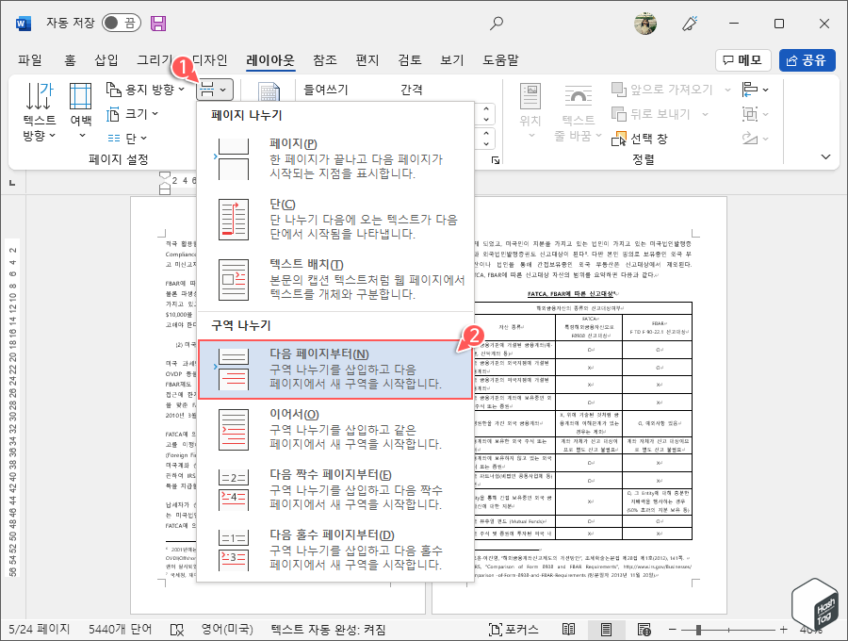
Task: Open the 단 (Columns) dropdown
Action: 131,137
